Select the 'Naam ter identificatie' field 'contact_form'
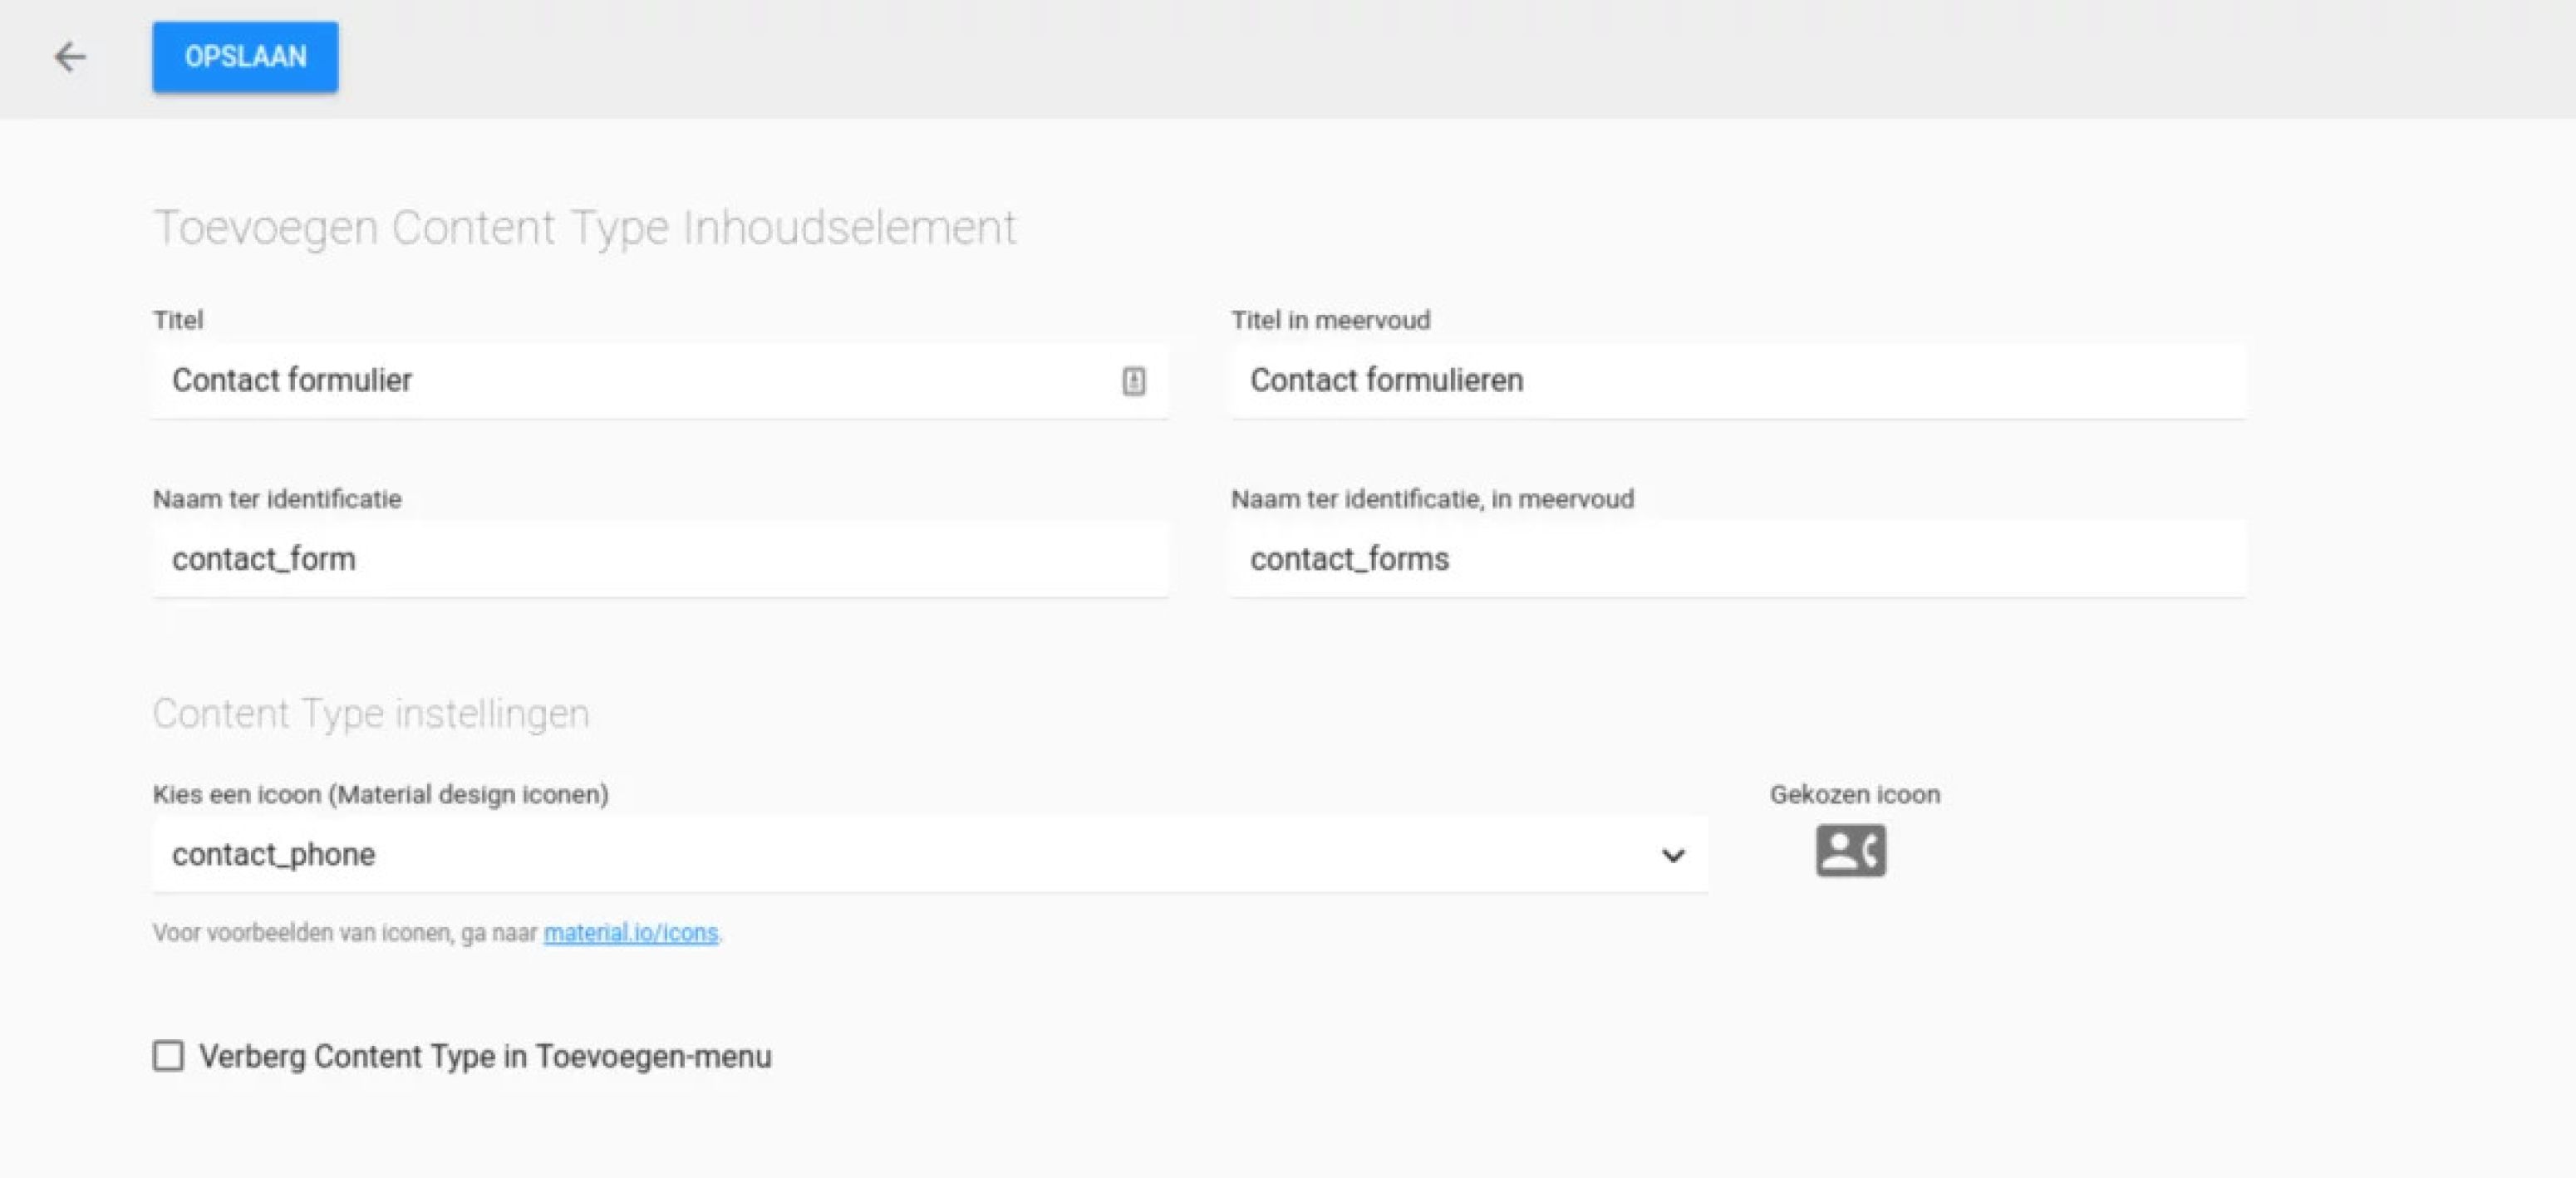 coord(660,559)
